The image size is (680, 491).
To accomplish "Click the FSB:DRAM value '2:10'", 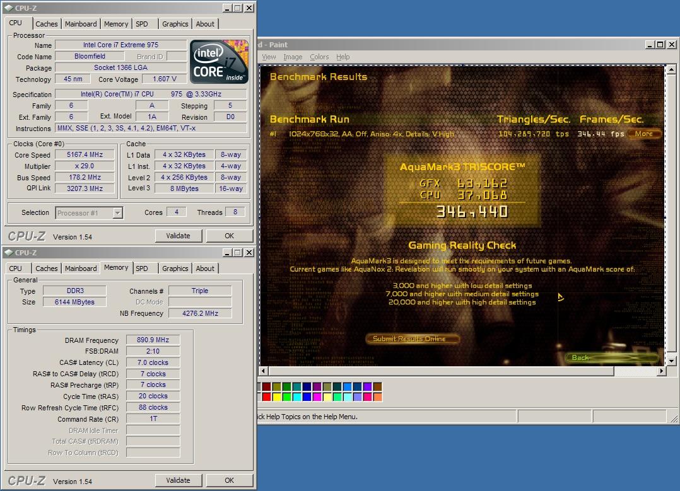I will pyautogui.click(x=153, y=351).
